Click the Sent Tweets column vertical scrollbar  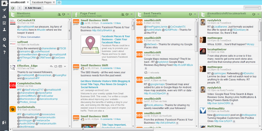tap(196, 37)
